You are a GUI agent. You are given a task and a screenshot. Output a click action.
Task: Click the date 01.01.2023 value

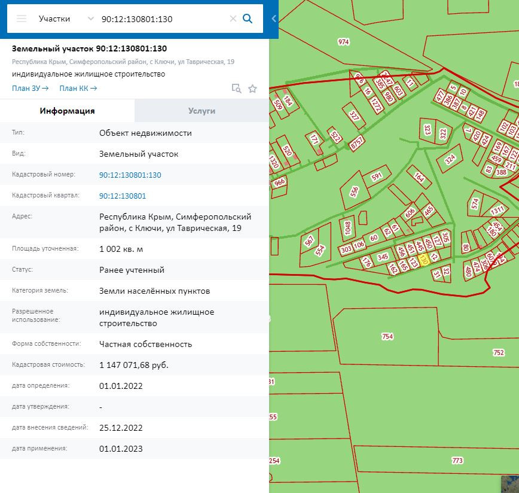pos(121,449)
